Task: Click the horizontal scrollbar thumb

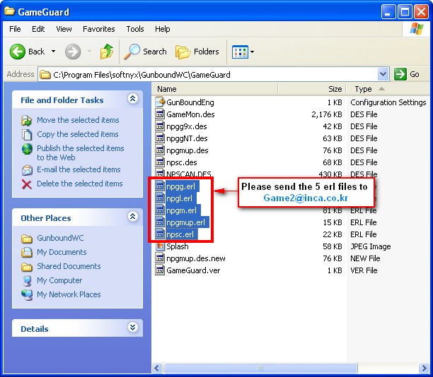Action: (x=260, y=369)
